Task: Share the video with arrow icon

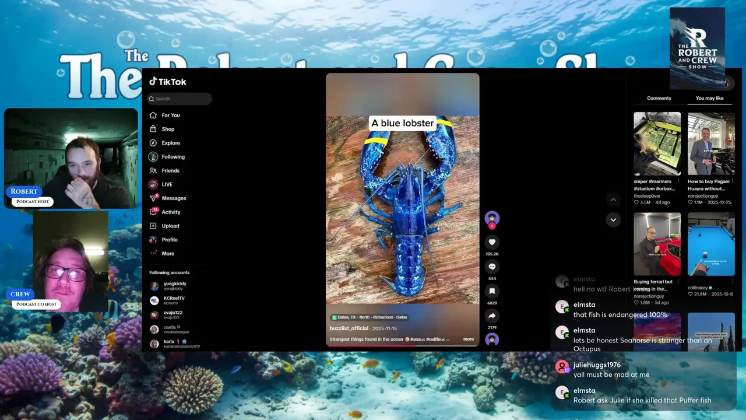Action: pos(492,316)
